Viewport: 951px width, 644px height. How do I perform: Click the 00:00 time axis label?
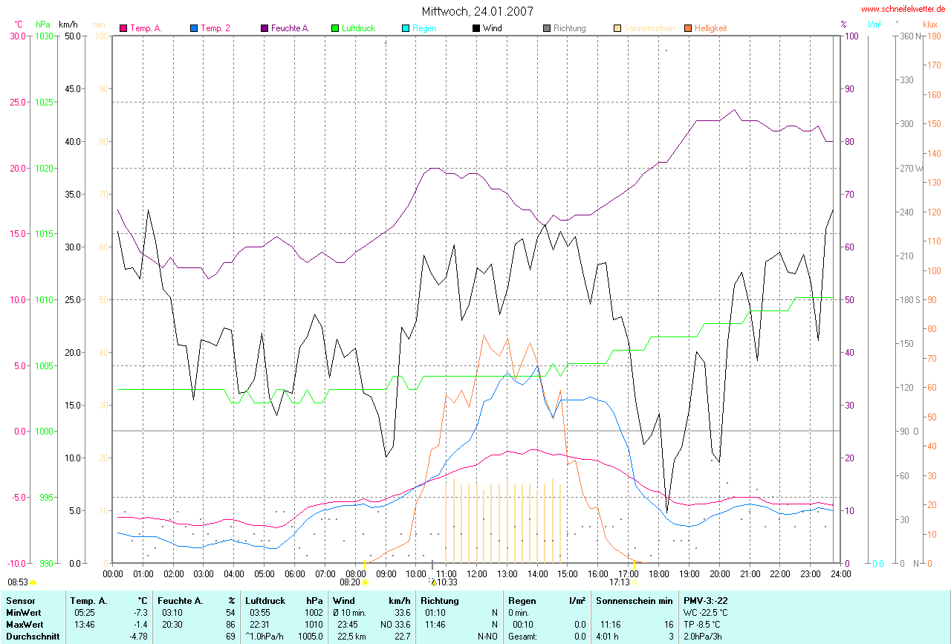(x=112, y=573)
